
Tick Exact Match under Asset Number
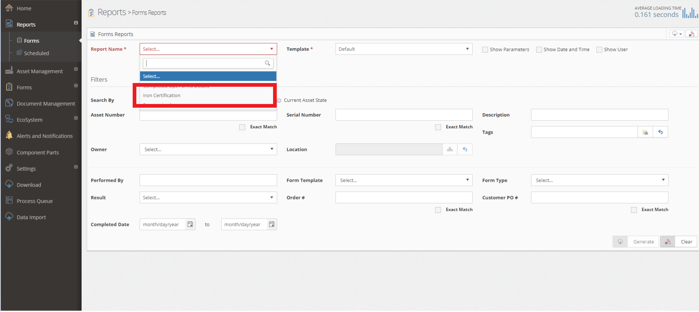point(242,127)
